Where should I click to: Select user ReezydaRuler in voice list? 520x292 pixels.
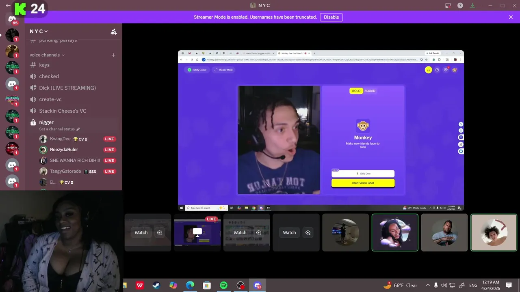click(x=64, y=150)
